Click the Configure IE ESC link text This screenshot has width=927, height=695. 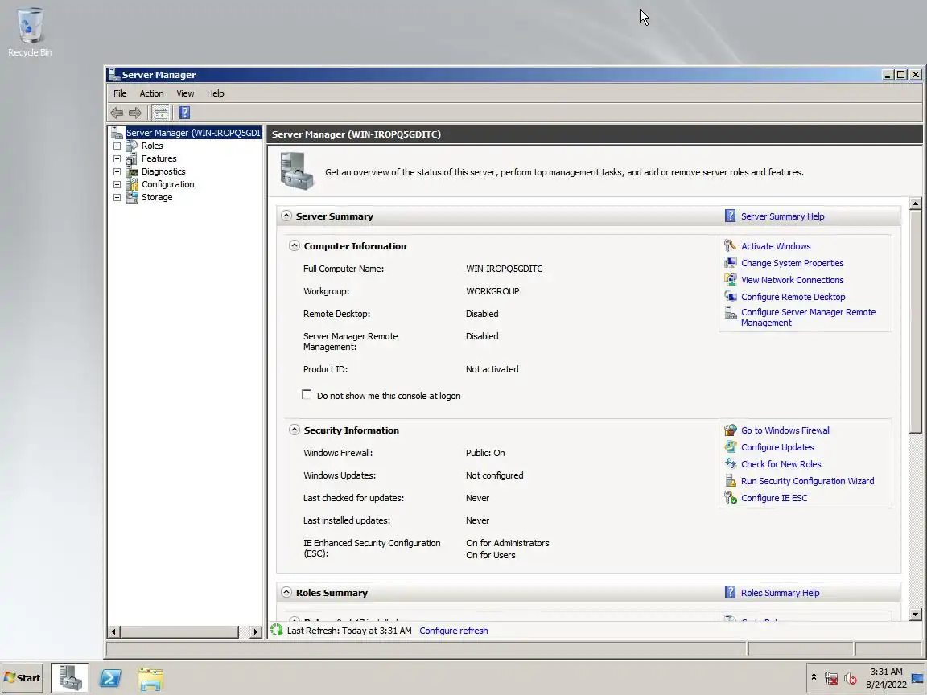774,498
